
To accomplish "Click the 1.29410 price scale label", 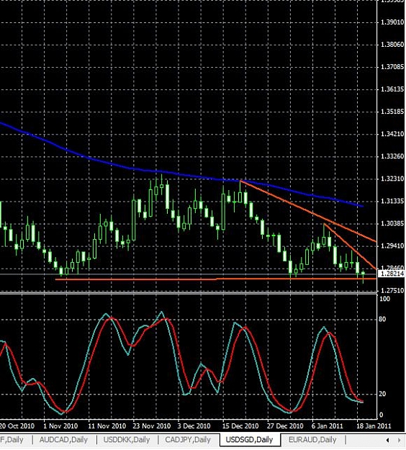I will 392,246.
